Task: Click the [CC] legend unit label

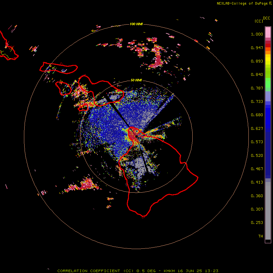Action: coord(259,21)
